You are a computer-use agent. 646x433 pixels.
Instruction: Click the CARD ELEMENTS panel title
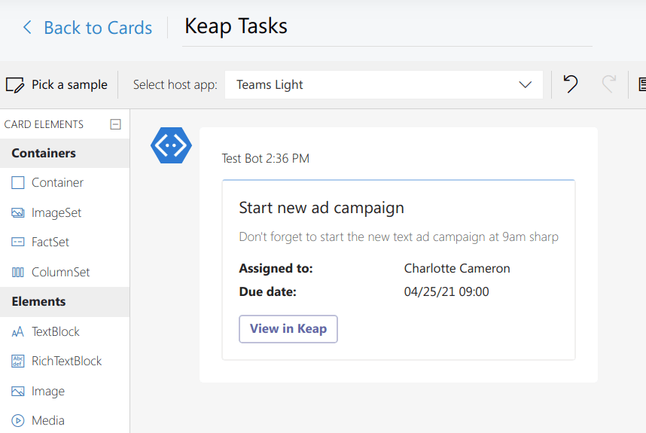pyautogui.click(x=44, y=124)
